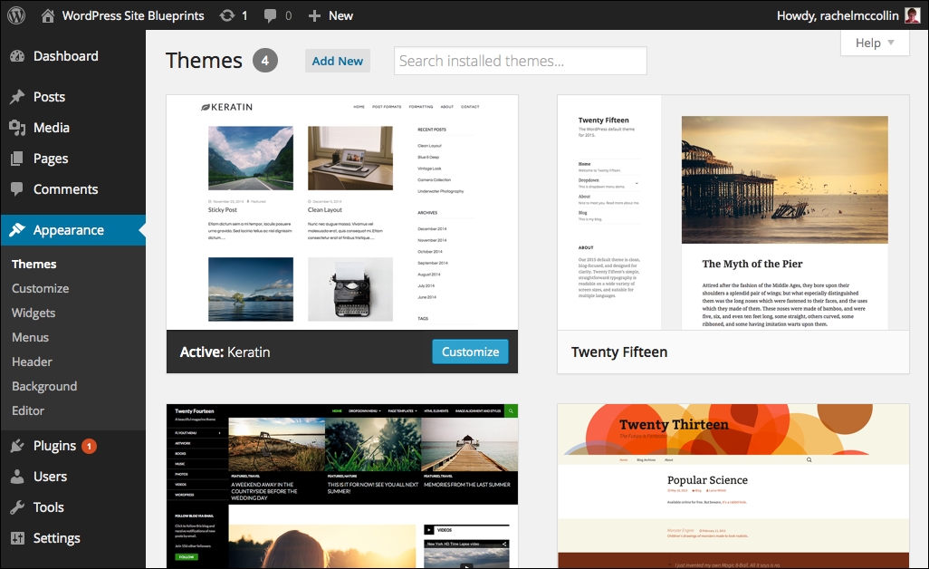Click the plus icon next to New
This screenshot has width=929, height=569.
(314, 16)
